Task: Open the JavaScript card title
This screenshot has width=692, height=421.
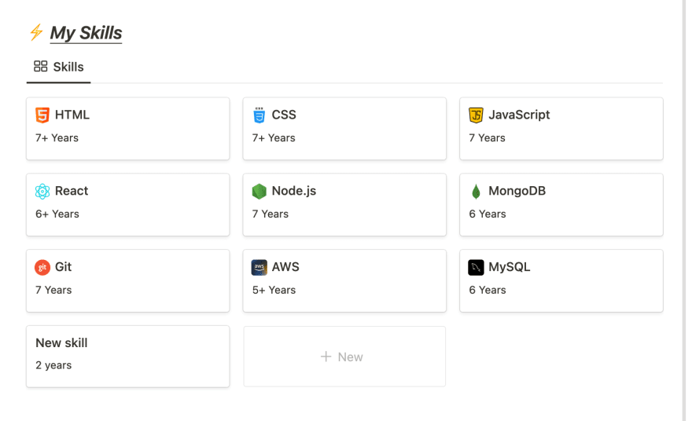Action: click(x=519, y=115)
